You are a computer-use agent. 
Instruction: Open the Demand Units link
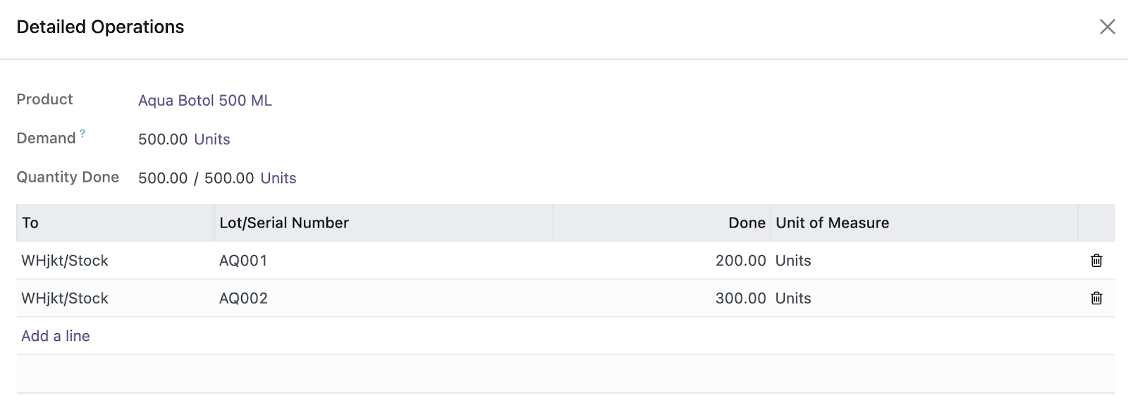(x=212, y=139)
